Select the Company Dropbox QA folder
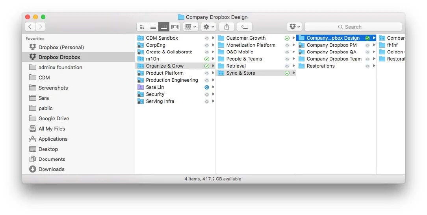The width and height of the screenshot is (427, 215). pyautogui.click(x=336, y=52)
